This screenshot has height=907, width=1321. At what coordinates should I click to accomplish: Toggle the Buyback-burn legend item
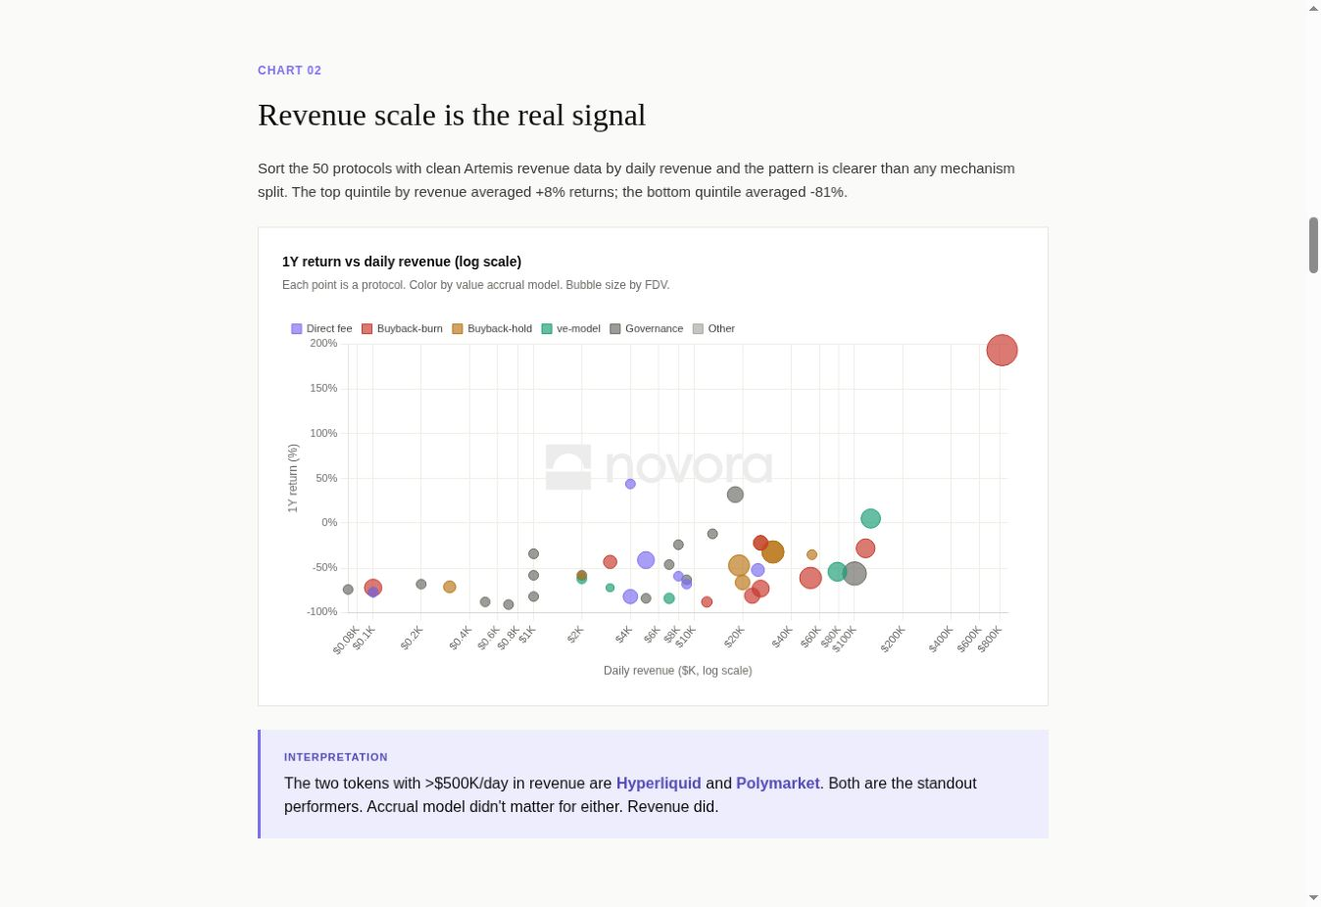coord(402,329)
